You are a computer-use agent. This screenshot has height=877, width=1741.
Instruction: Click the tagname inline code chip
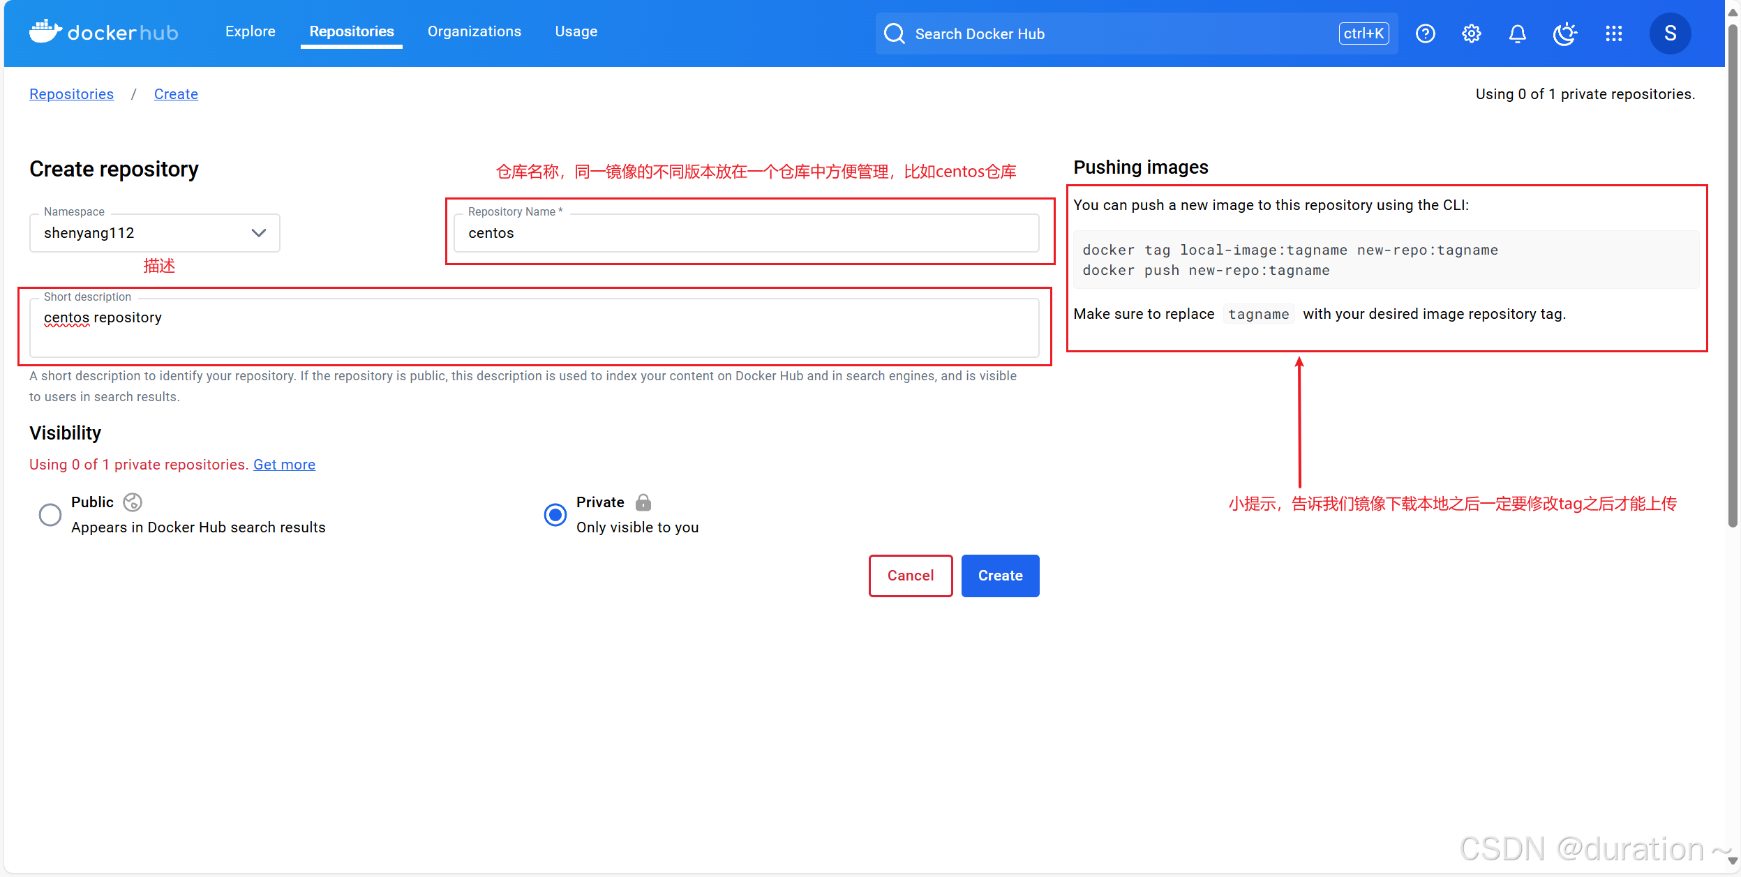coord(1258,314)
